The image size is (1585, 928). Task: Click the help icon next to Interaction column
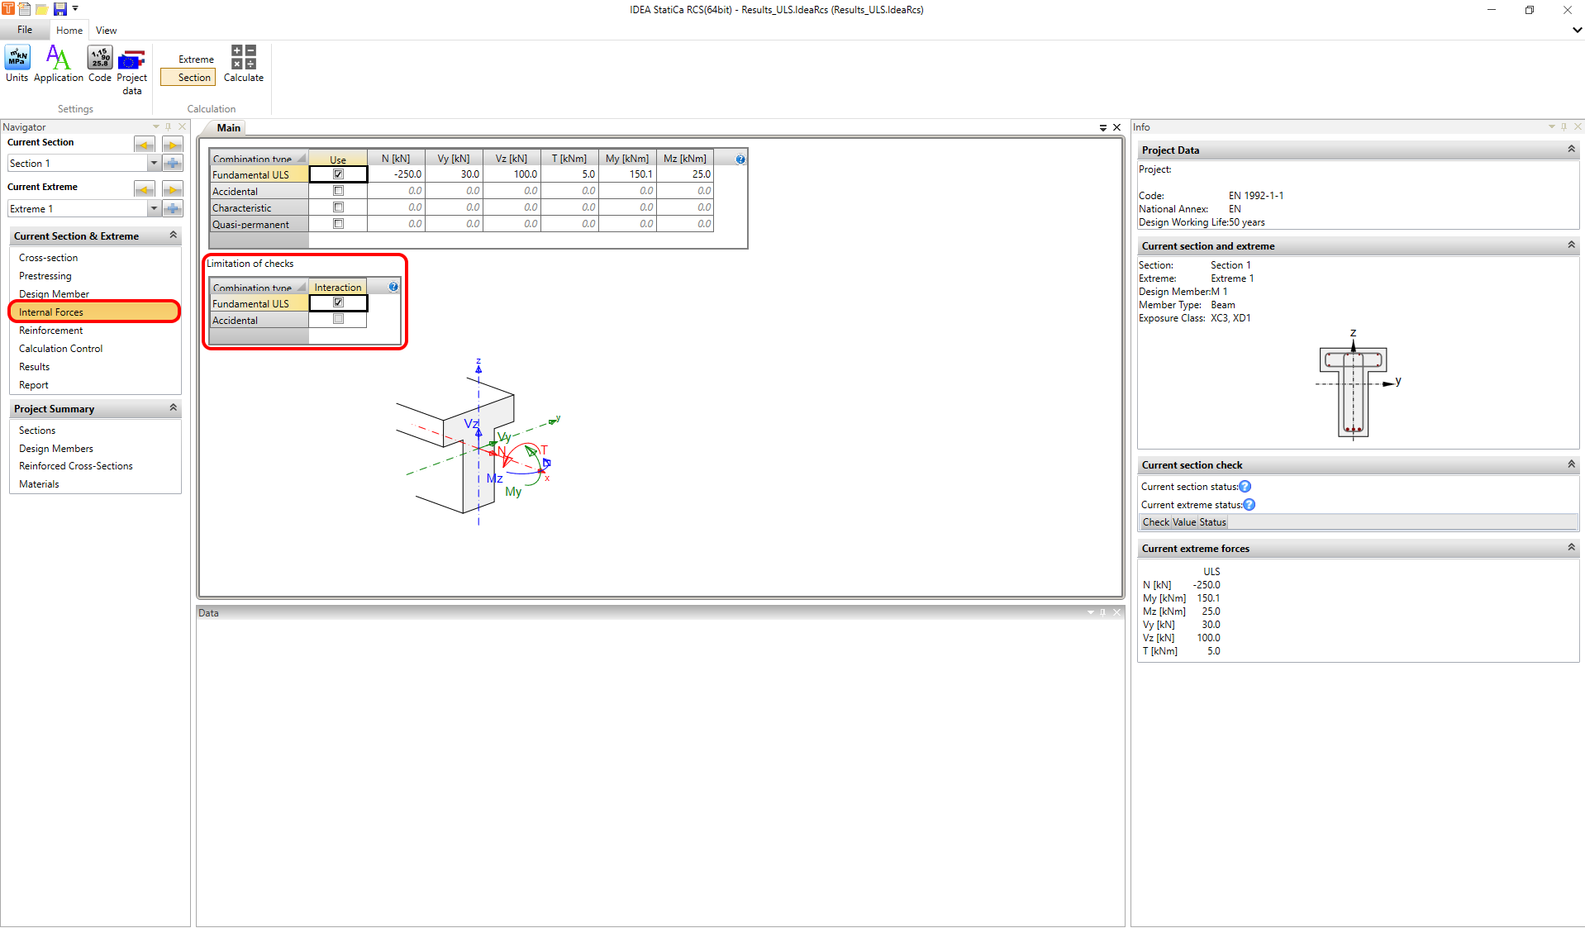[x=393, y=285]
